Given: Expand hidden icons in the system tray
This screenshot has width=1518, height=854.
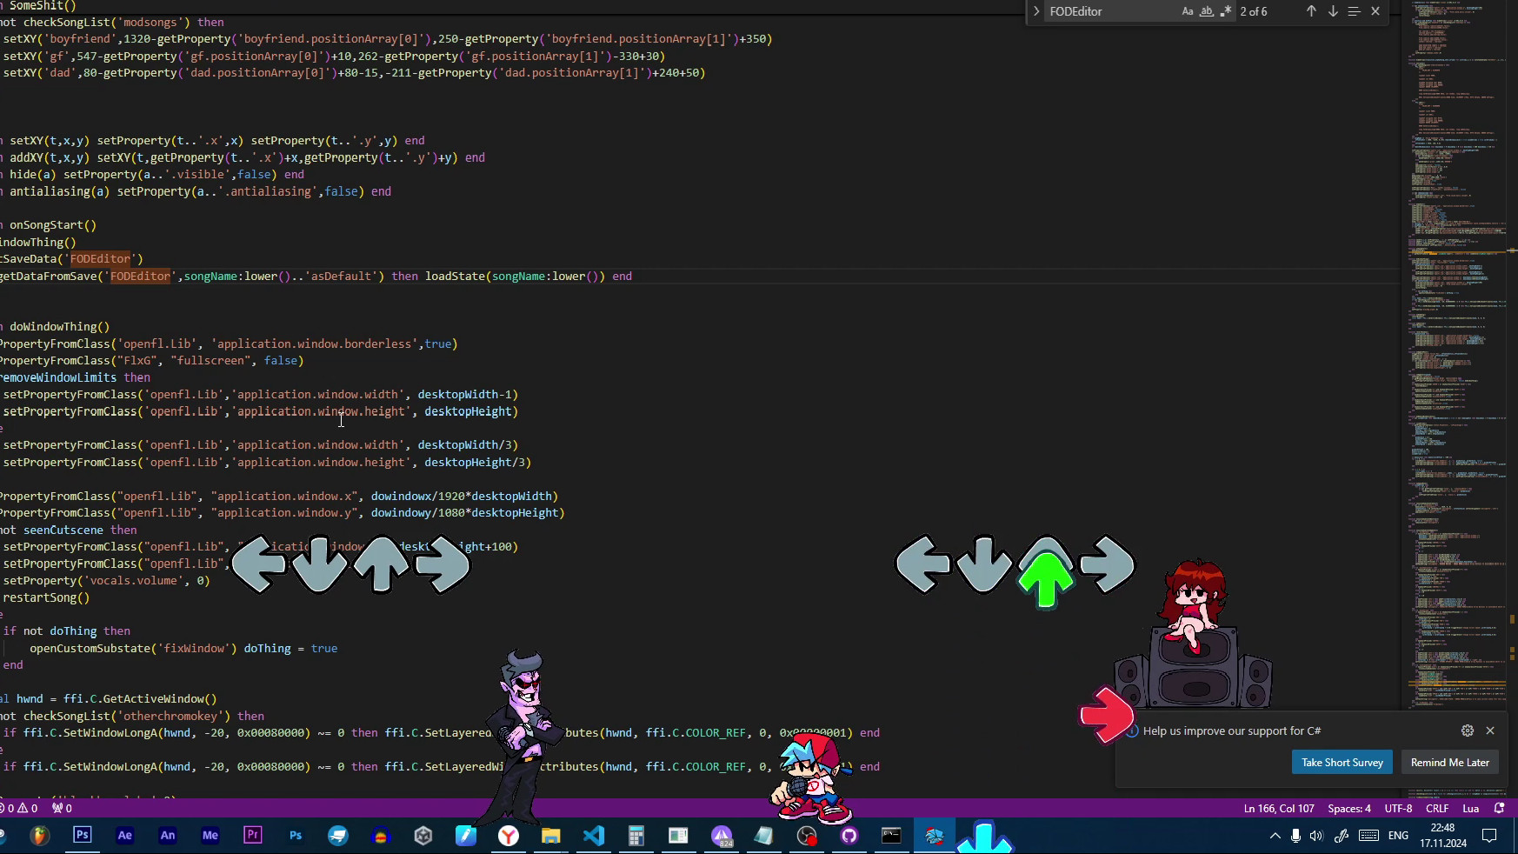Looking at the screenshot, I should (x=1275, y=836).
